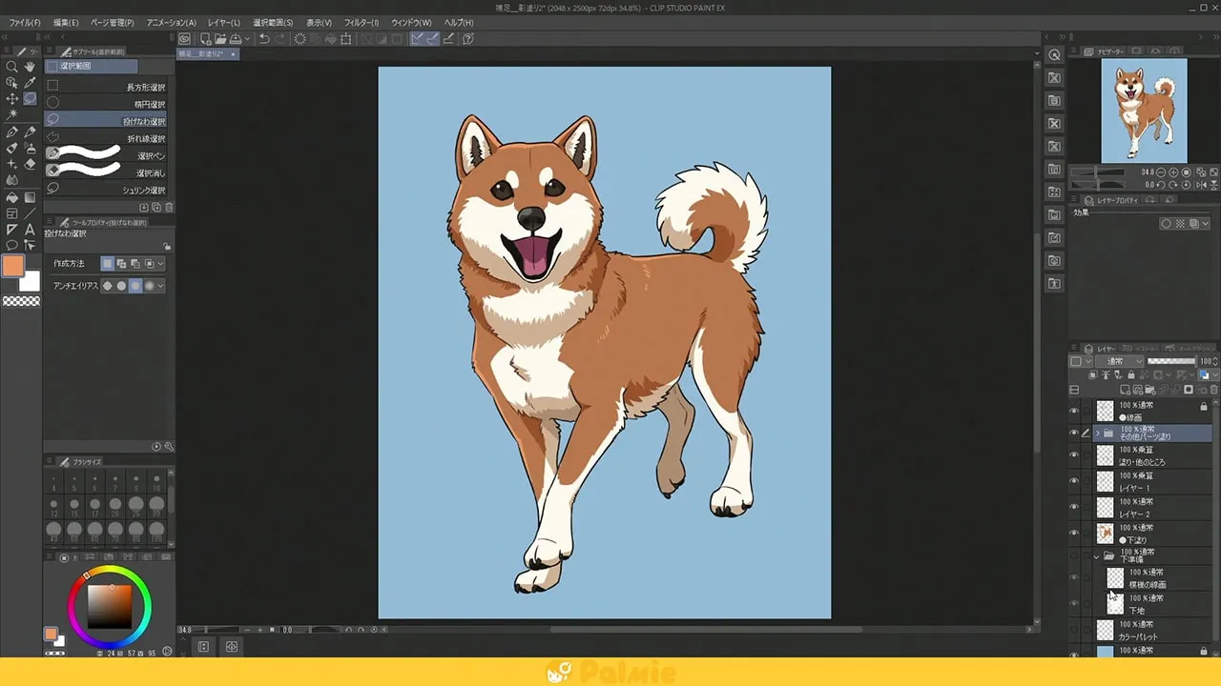1221x686 pixels.
Task: Click the orange foreground color swatch
Action: click(x=14, y=265)
